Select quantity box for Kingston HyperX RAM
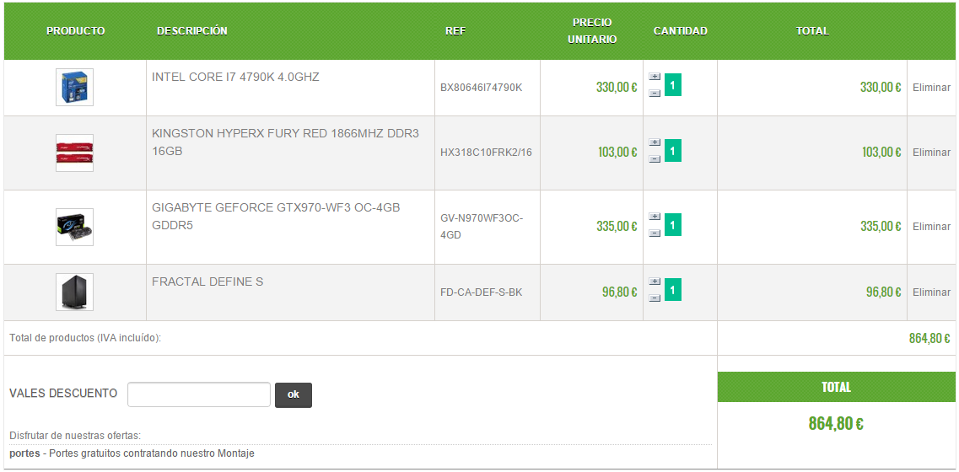Viewport: 959px width, 472px height. point(673,150)
